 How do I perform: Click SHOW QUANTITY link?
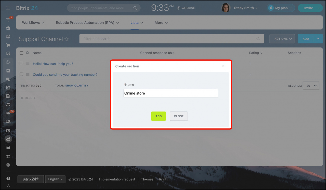(77, 86)
